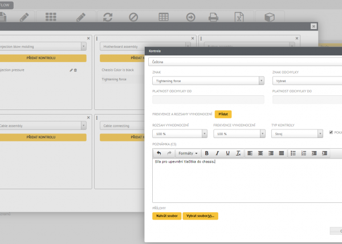
Task: Clear text formatting in note editor
Action: pos(238,153)
